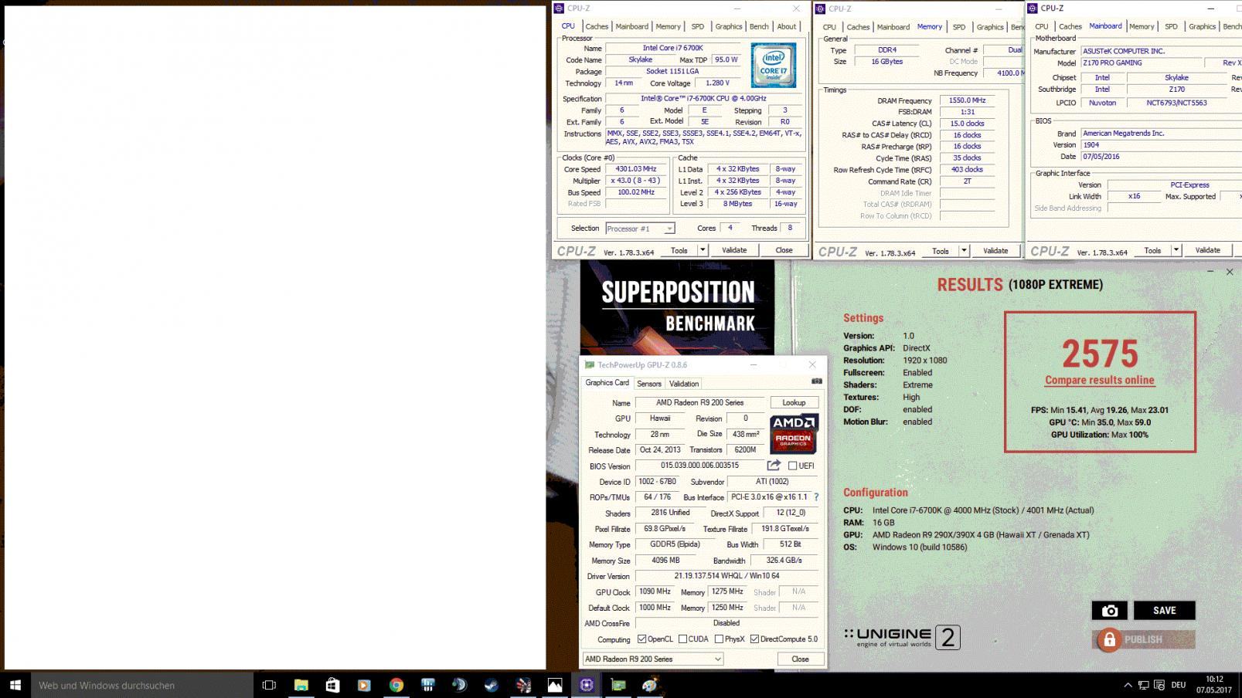Click Validate in the CPU-Z CPU window

[x=734, y=250]
